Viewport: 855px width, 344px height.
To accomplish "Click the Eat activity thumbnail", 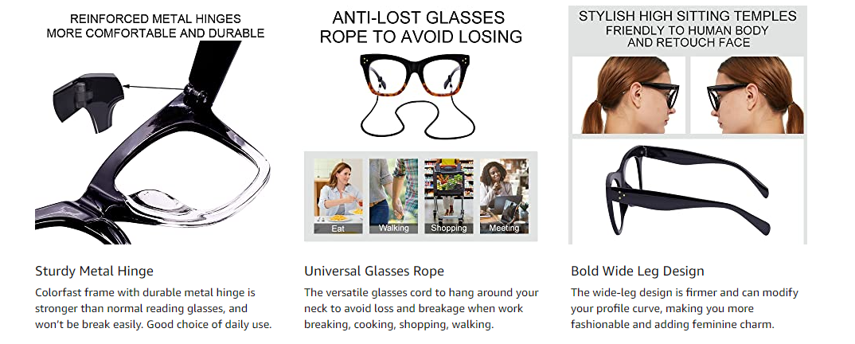I will pos(338,196).
